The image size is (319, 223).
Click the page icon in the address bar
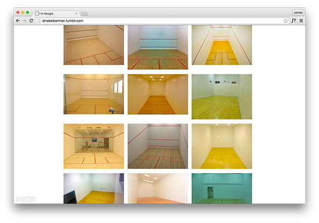[39, 21]
